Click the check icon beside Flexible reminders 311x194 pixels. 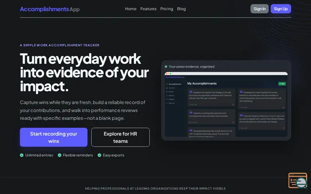pos(59,155)
